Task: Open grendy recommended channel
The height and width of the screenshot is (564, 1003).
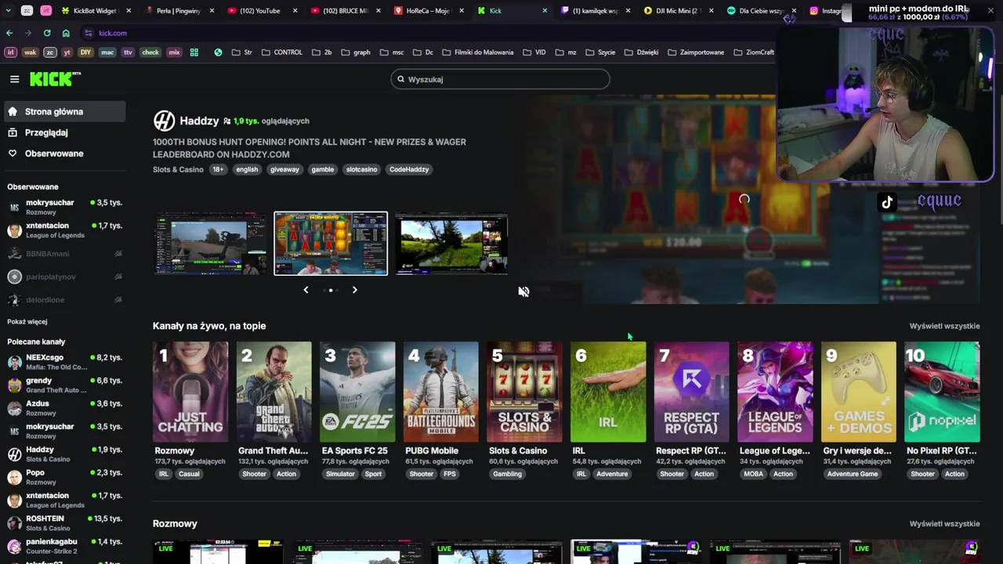Action: 64,385
